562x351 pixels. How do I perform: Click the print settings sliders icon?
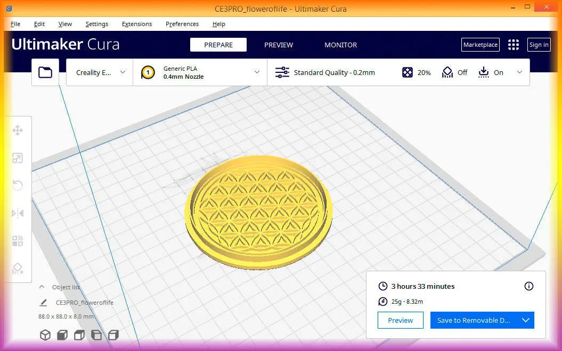pyautogui.click(x=282, y=72)
